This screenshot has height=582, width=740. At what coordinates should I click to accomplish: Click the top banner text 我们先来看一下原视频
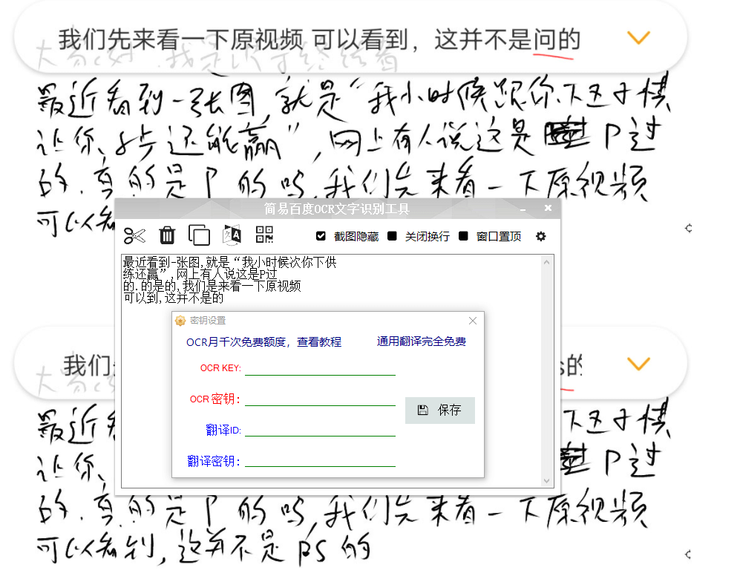[x=181, y=39]
